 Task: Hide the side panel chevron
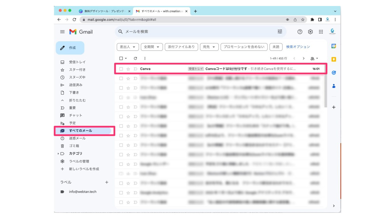tap(334, 206)
